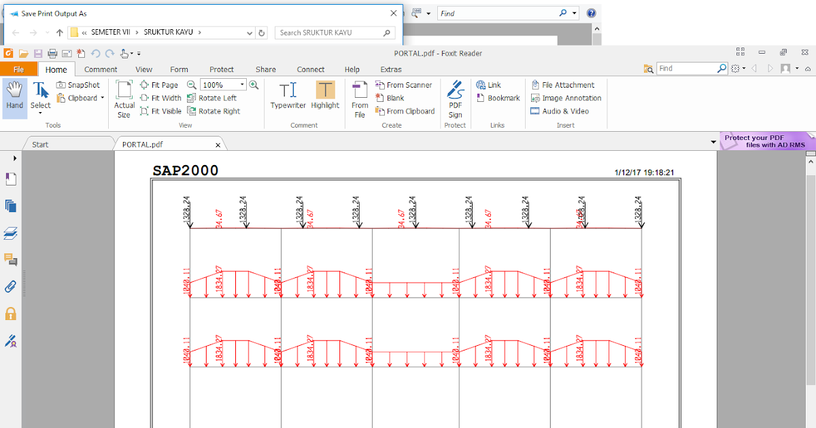Select the Typewriter comment tool
The image size is (816, 428).
pos(288,95)
